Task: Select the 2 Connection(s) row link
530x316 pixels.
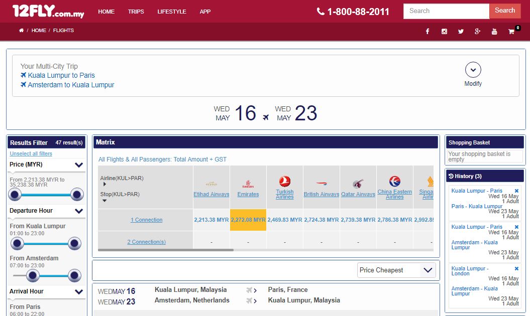Action: [x=146, y=242]
